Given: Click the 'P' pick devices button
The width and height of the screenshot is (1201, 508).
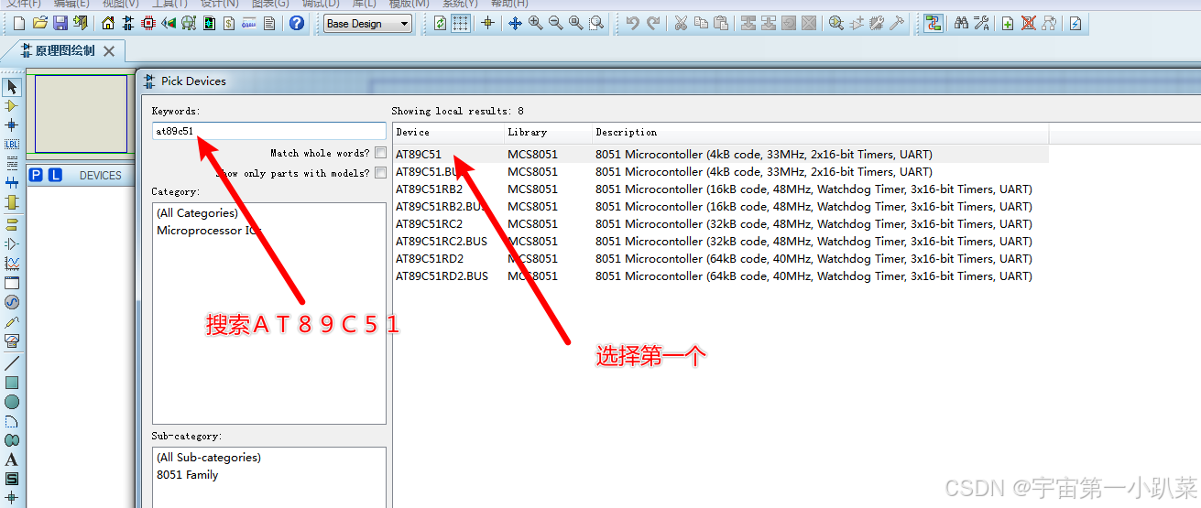Looking at the screenshot, I should pos(36,175).
